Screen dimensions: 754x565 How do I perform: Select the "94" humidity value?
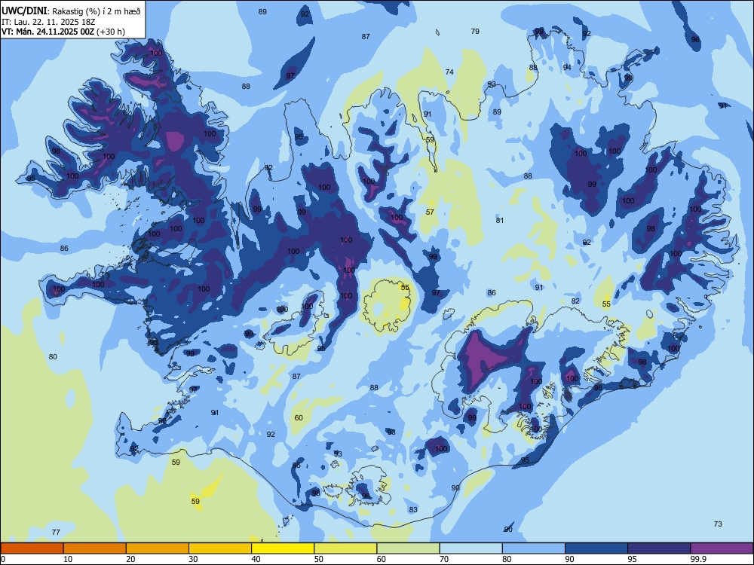tap(568, 67)
